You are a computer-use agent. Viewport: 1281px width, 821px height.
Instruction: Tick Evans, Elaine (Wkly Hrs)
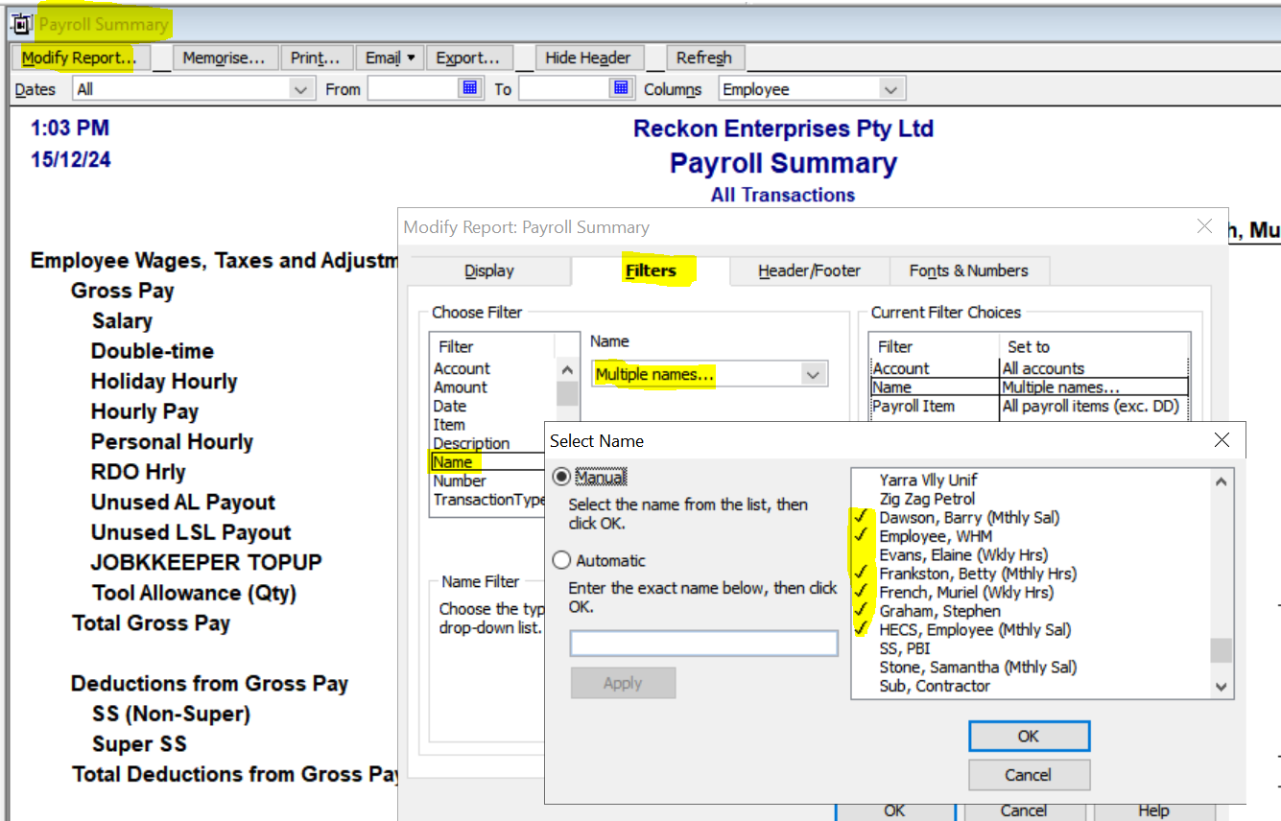963,554
